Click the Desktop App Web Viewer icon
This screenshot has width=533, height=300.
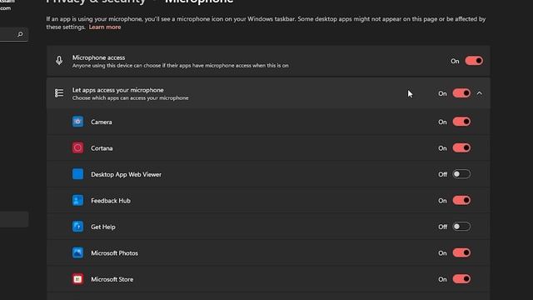pyautogui.click(x=77, y=174)
